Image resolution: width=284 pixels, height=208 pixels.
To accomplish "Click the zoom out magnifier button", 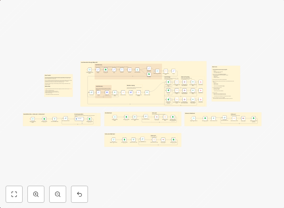I will pos(58,194).
